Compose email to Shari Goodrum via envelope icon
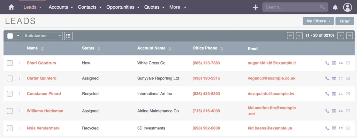The width and height of the screenshot is (357, 138). (x=348, y=63)
